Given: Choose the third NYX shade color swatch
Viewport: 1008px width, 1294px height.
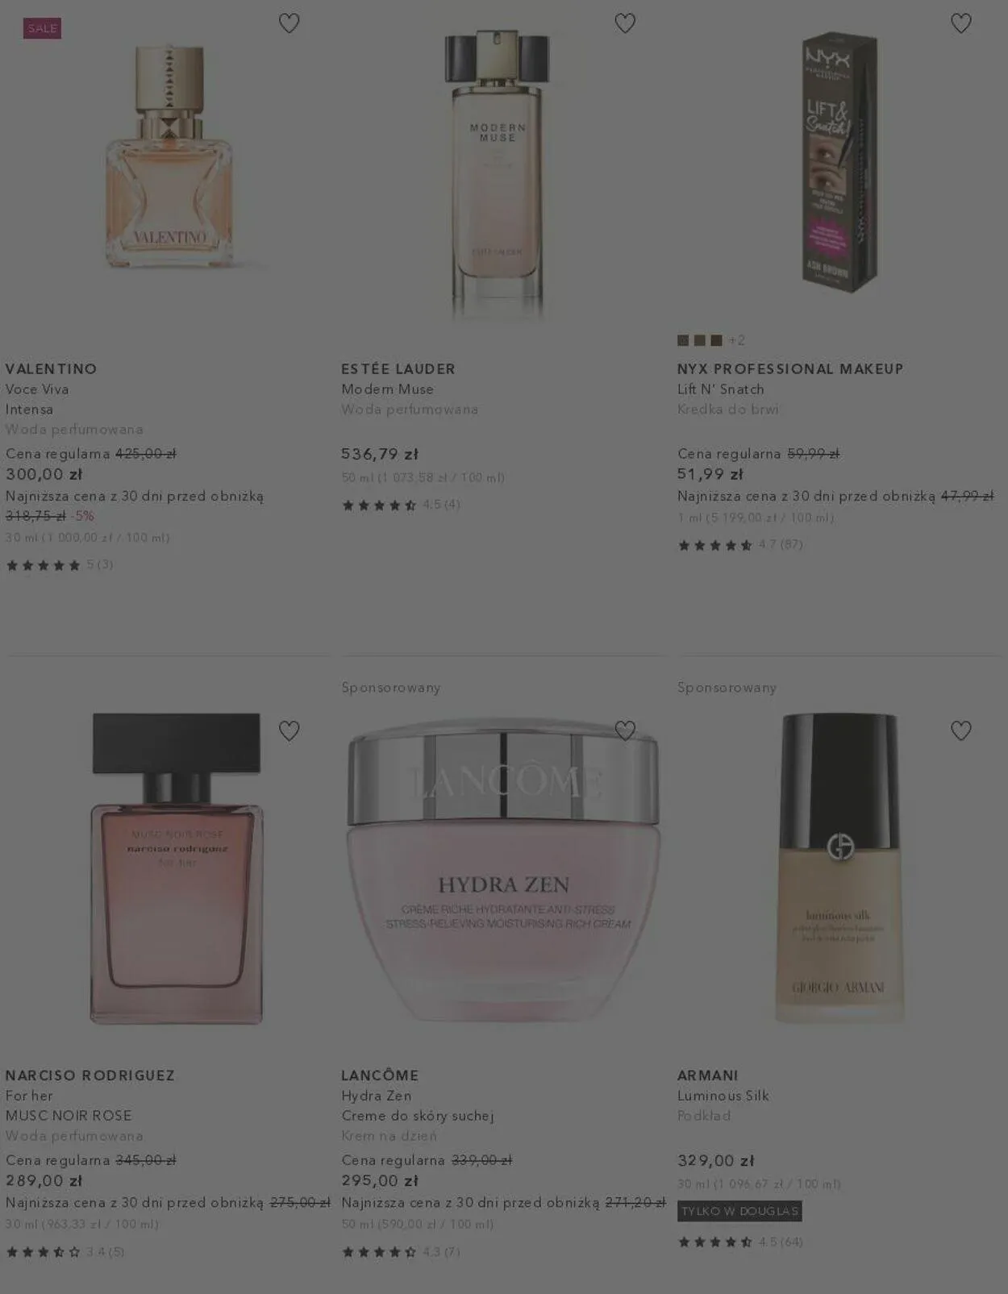Looking at the screenshot, I should click(716, 340).
